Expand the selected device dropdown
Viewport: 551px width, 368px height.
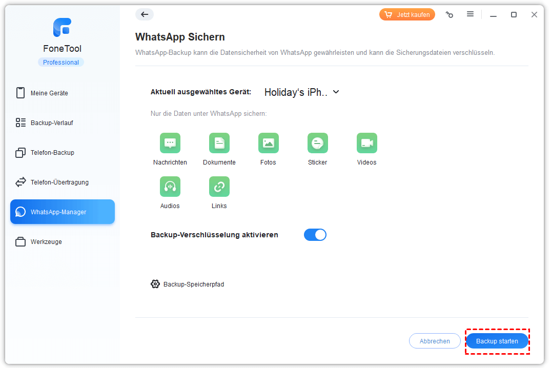pos(336,92)
